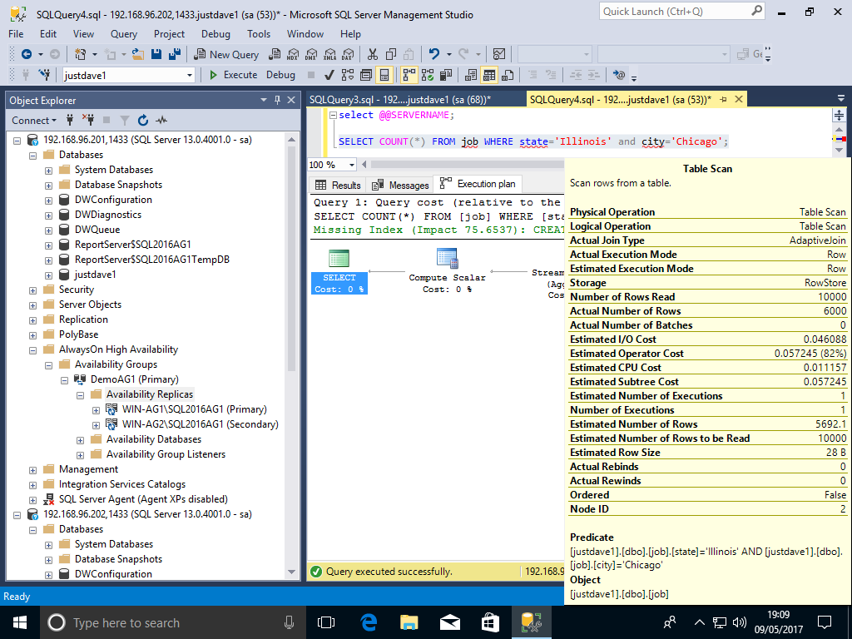Open Activity Monitor from Object Explorer toolbar
The image size is (852, 639).
tap(161, 120)
